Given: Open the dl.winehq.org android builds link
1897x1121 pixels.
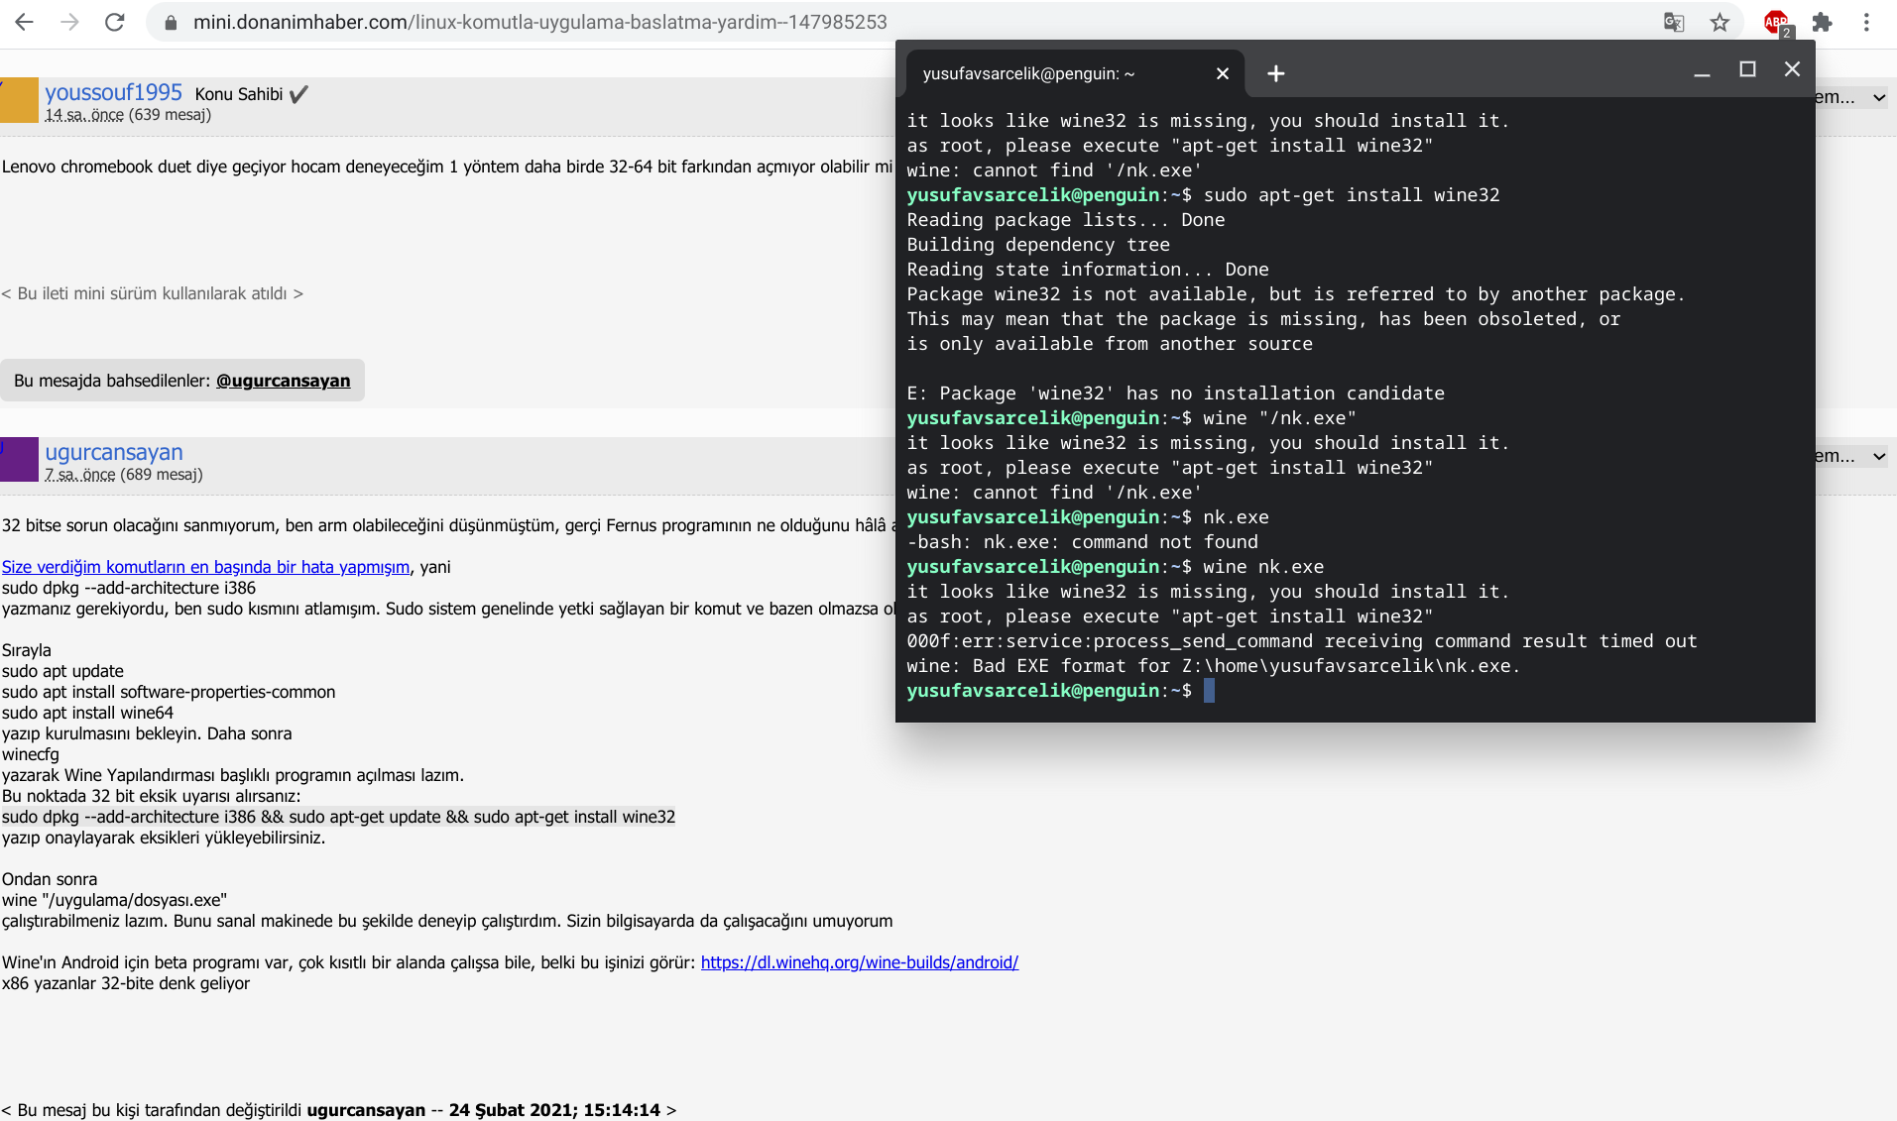Looking at the screenshot, I should [x=860, y=962].
